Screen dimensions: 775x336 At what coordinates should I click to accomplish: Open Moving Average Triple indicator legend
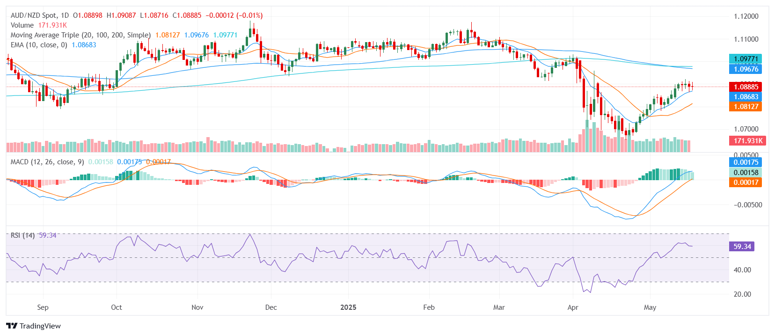point(80,35)
